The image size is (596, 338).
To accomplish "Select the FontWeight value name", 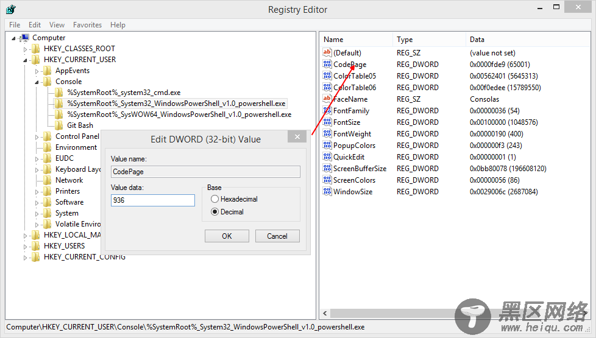I will (x=352, y=134).
